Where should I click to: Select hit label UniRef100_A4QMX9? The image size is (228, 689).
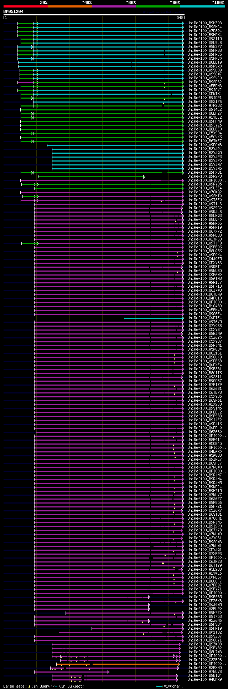[204, 679]
